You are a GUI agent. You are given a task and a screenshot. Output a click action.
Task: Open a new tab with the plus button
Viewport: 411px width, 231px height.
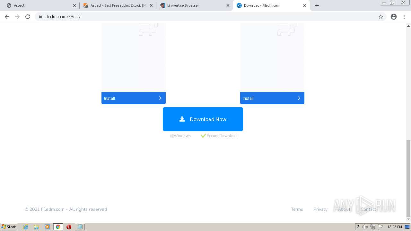(x=317, y=5)
